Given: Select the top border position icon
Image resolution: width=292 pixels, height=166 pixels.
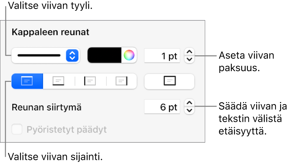Looking at the screenshot, I should point(27,82).
